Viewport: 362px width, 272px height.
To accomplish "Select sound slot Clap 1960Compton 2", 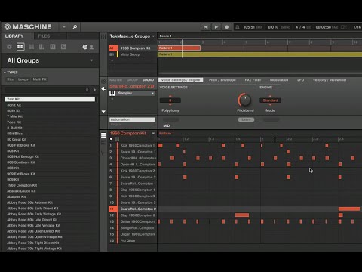I will pos(133,215).
